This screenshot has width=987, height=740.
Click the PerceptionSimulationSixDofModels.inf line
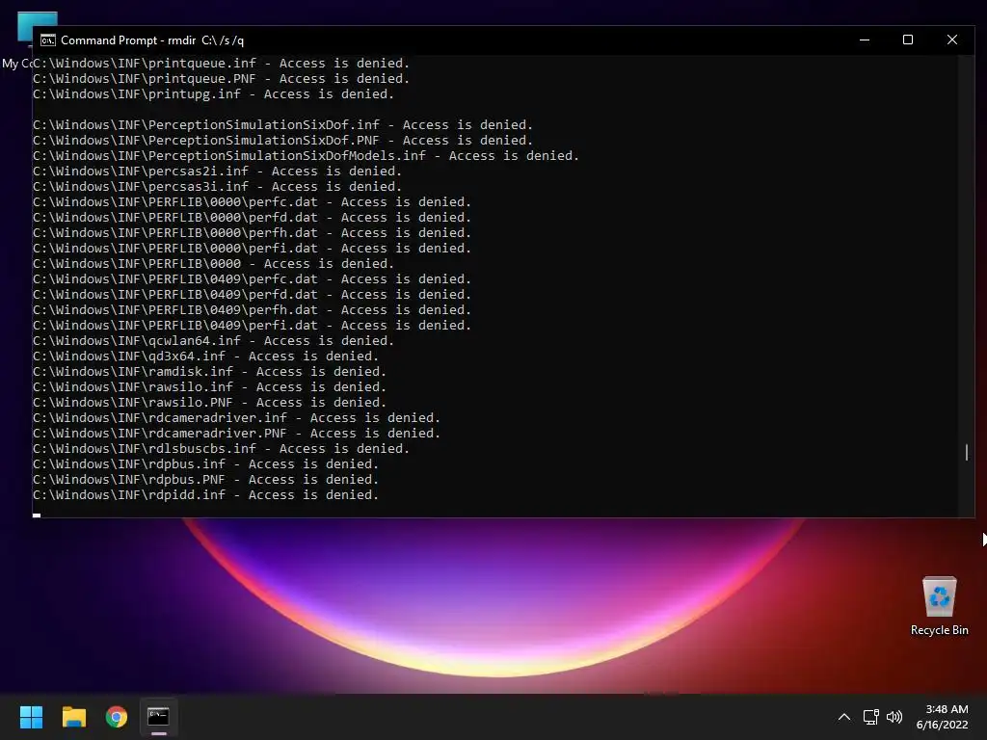[x=306, y=155]
